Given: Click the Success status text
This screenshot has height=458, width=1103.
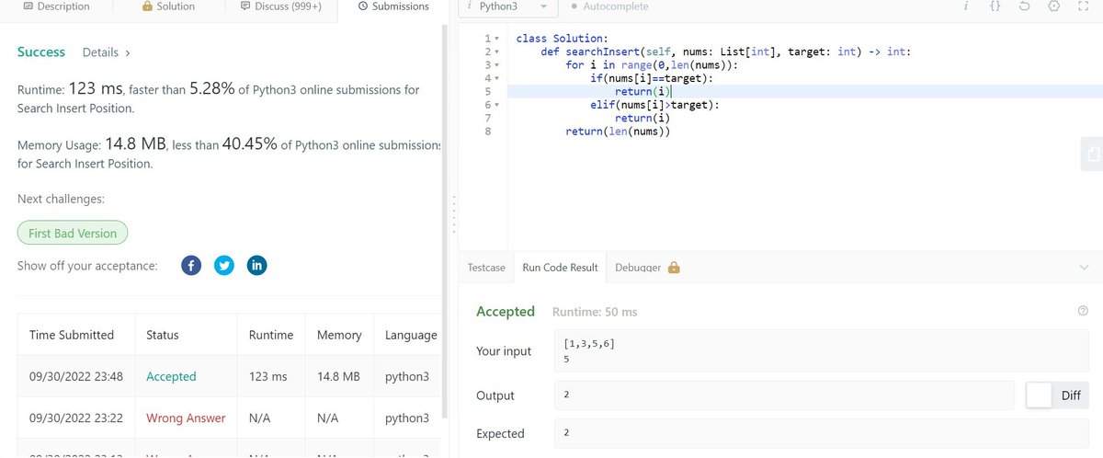Looking at the screenshot, I should [41, 52].
